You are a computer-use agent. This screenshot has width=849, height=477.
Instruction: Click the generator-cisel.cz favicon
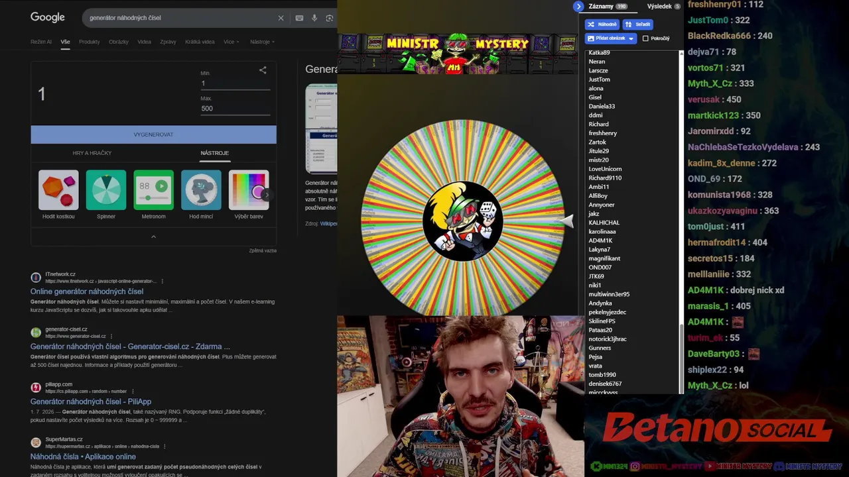(36, 332)
